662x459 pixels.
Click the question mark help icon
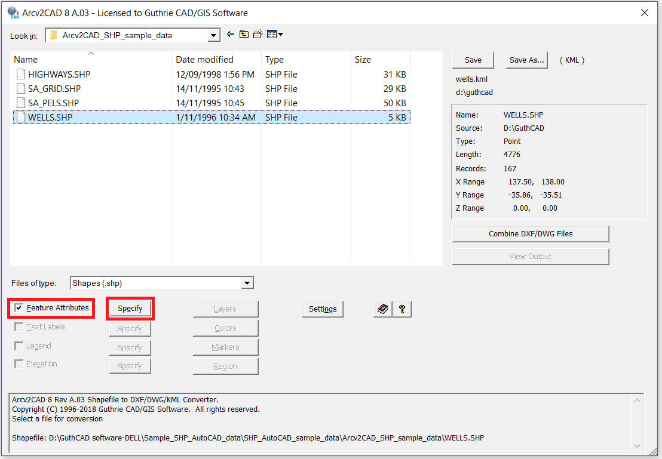point(402,309)
